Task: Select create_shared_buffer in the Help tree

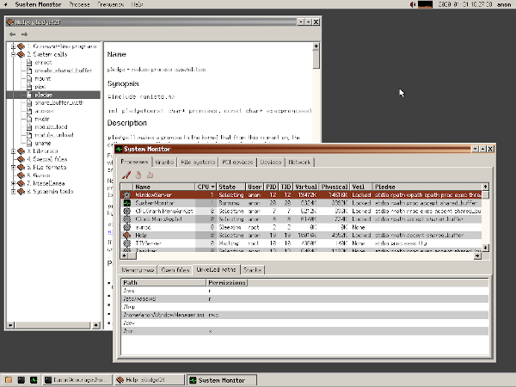Action: [63, 71]
